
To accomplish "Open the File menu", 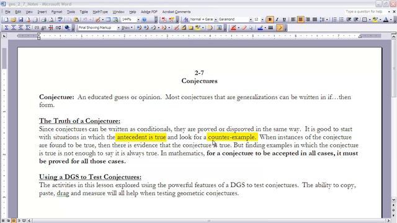I will [7, 12].
